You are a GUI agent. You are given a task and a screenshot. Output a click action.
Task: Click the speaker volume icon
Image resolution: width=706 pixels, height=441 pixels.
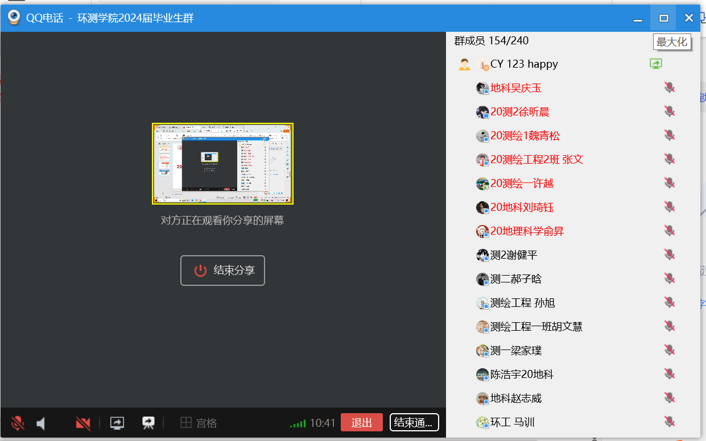point(41,423)
